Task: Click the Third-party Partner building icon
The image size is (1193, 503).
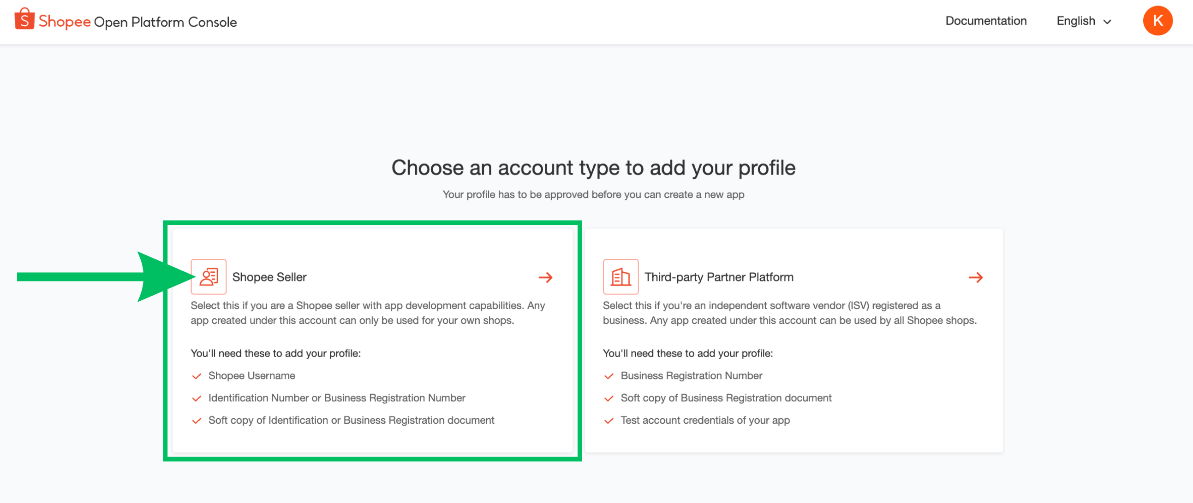Action: [x=620, y=277]
